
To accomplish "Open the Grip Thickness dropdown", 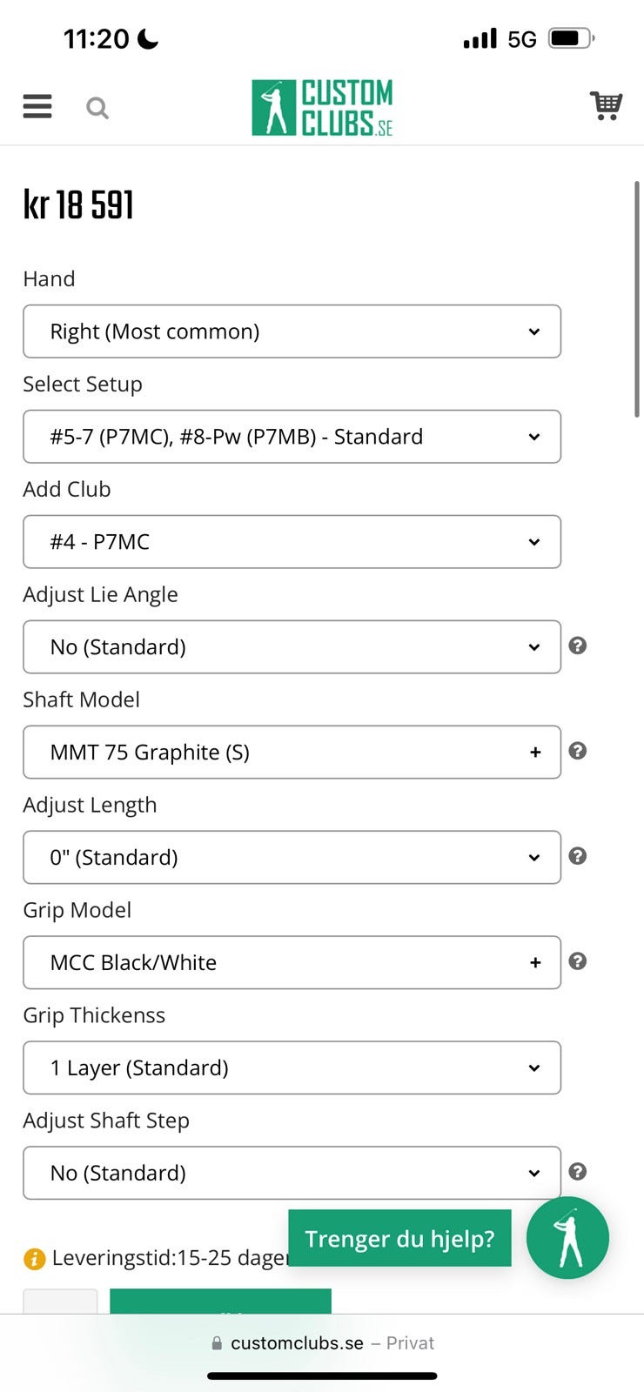I will [x=292, y=1068].
